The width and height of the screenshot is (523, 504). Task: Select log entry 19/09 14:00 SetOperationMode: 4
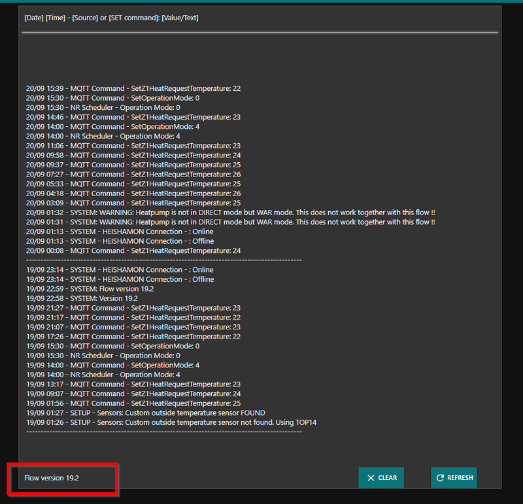(x=112, y=365)
